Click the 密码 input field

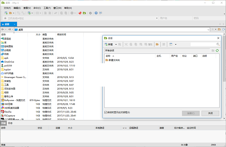click(209, 18)
